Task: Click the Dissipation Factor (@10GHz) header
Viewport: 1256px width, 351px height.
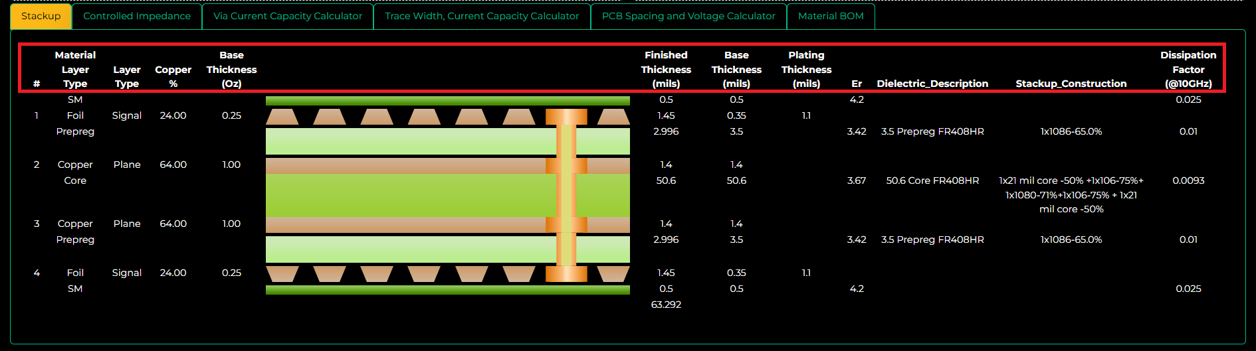Action: coord(1188,69)
